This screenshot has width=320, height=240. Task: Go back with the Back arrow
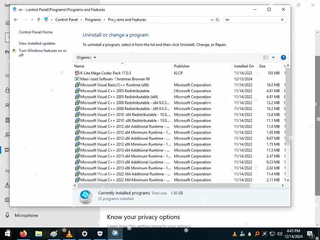click(16, 20)
